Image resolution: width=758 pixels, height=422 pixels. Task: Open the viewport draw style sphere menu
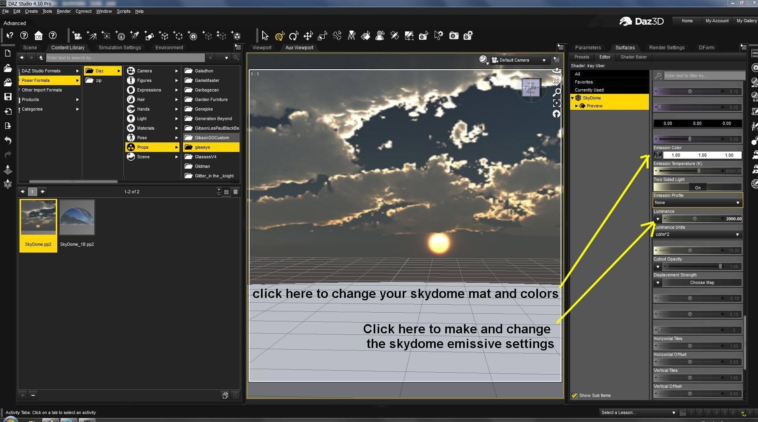(483, 60)
